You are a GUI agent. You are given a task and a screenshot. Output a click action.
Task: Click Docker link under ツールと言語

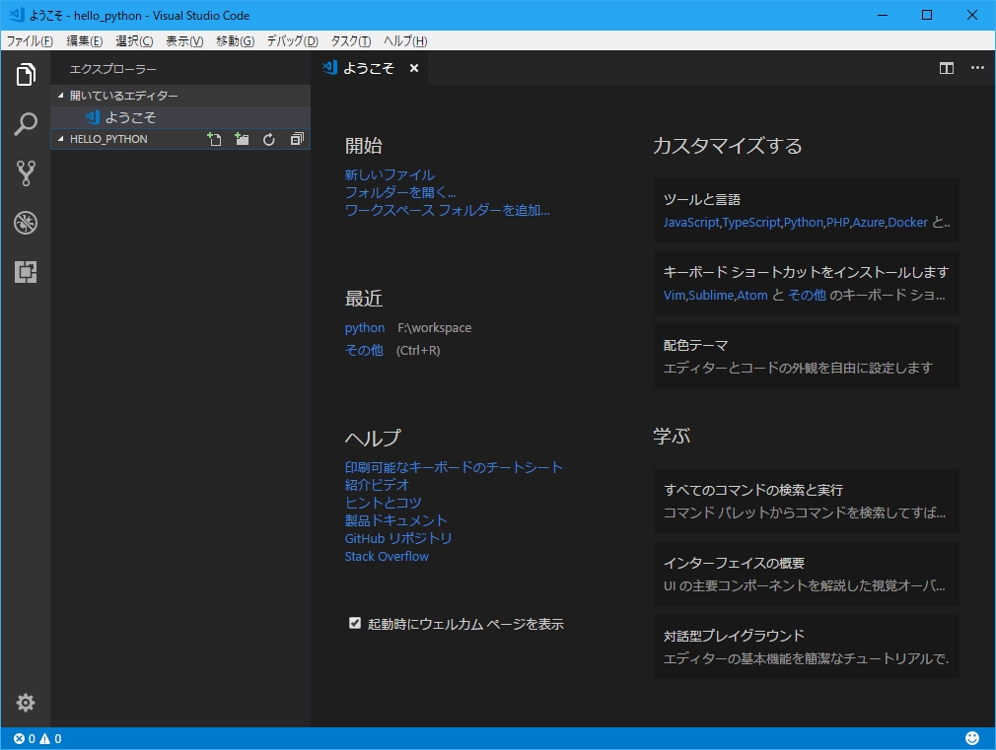[x=907, y=223]
